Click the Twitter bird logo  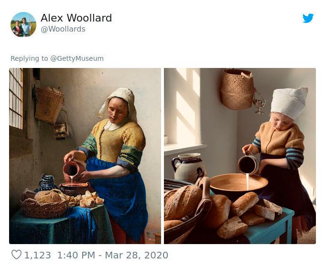308,18
